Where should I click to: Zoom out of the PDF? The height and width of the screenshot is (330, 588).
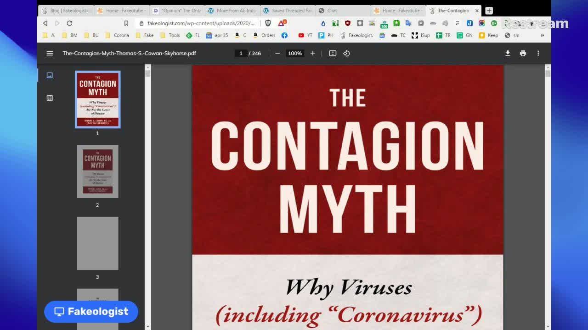click(277, 53)
